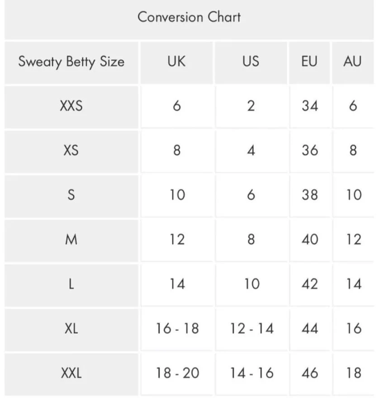Image resolution: width=384 pixels, height=403 pixels.
Task: Select the EU 46 cell
Action: pos(310,373)
